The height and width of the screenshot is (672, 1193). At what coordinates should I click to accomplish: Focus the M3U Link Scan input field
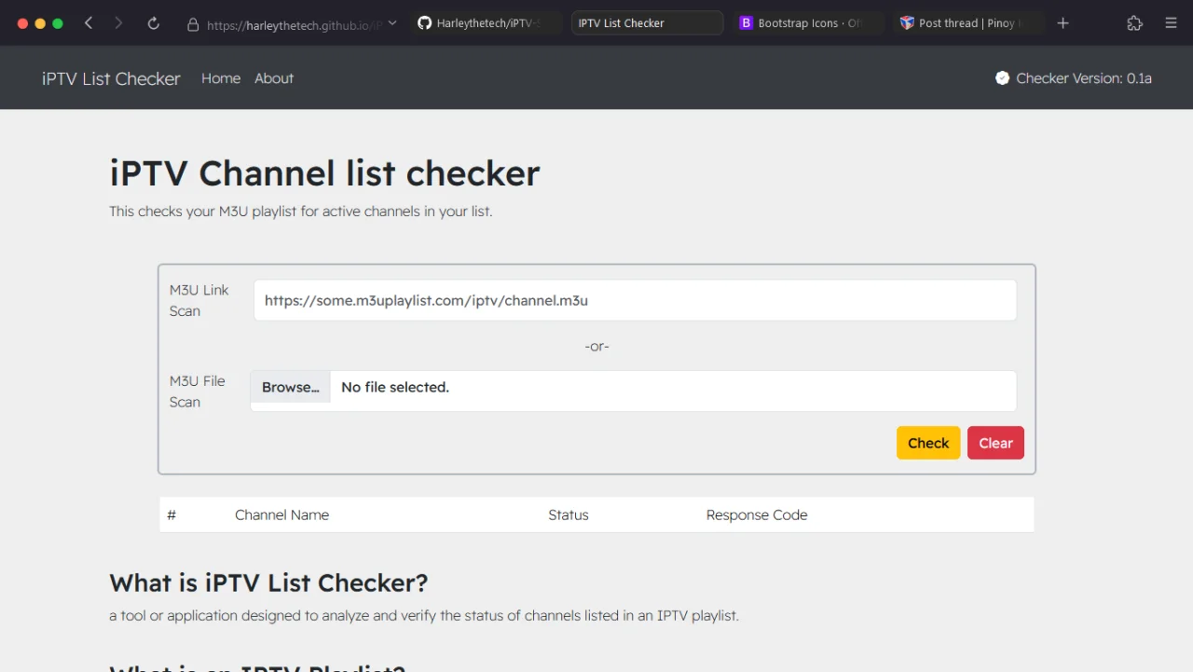[x=635, y=301]
